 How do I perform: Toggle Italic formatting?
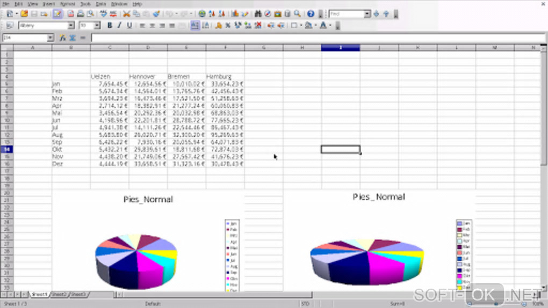(119, 26)
